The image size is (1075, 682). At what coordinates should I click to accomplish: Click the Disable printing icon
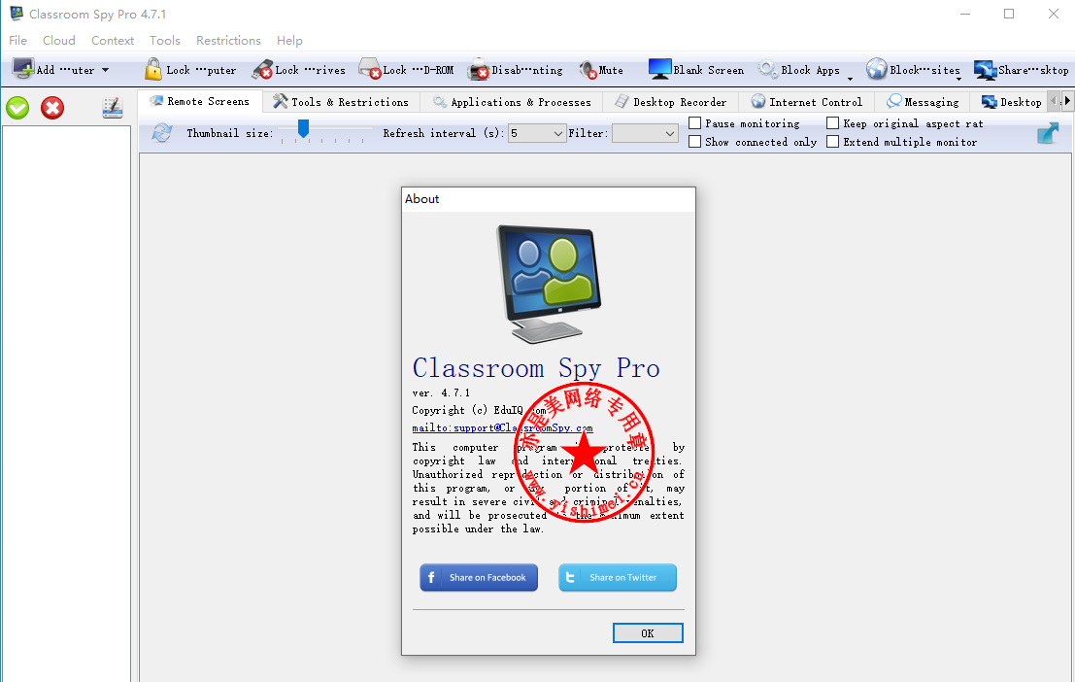point(479,69)
